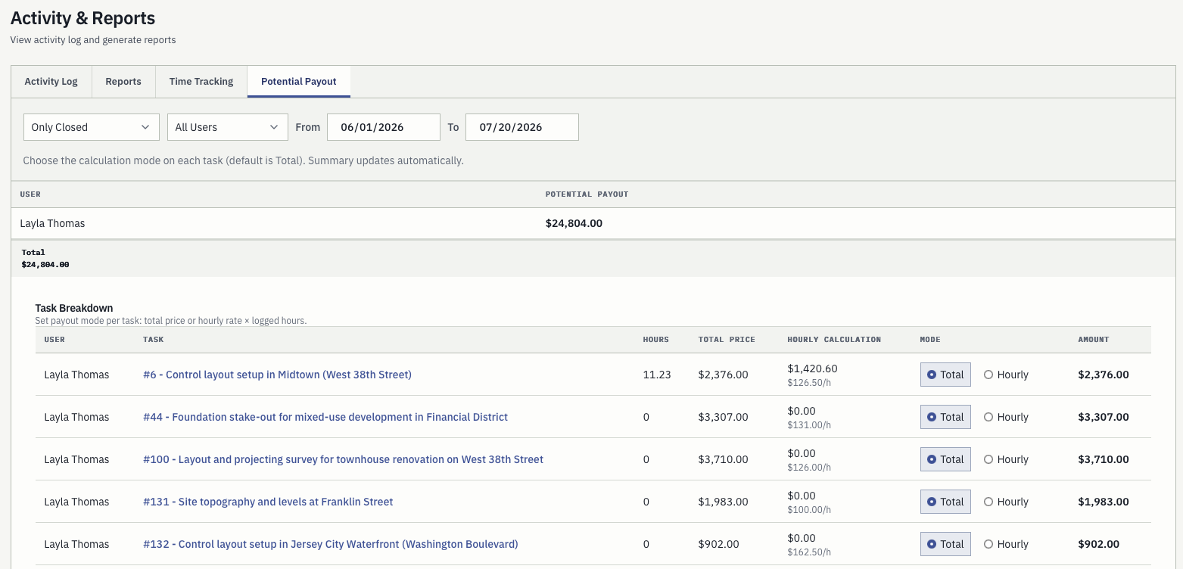Click the Potential Payout summary column header
Viewport: 1183px width, 569px height.
587,194
